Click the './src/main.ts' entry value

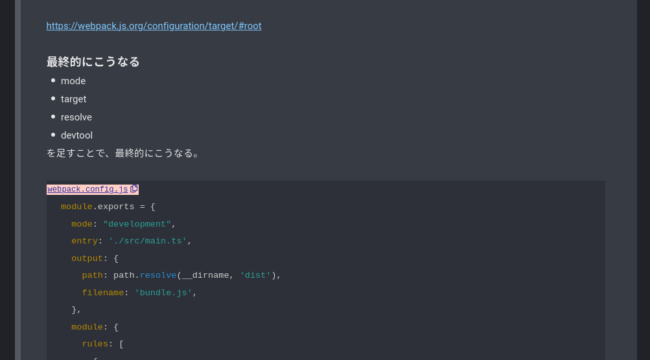[x=147, y=241]
